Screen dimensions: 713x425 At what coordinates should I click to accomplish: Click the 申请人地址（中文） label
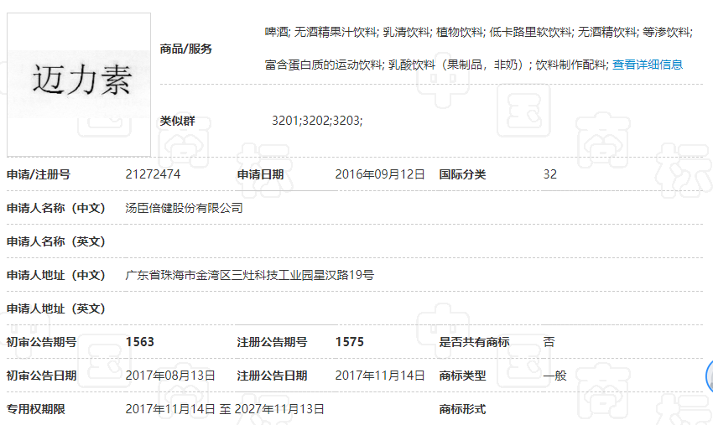(56, 275)
